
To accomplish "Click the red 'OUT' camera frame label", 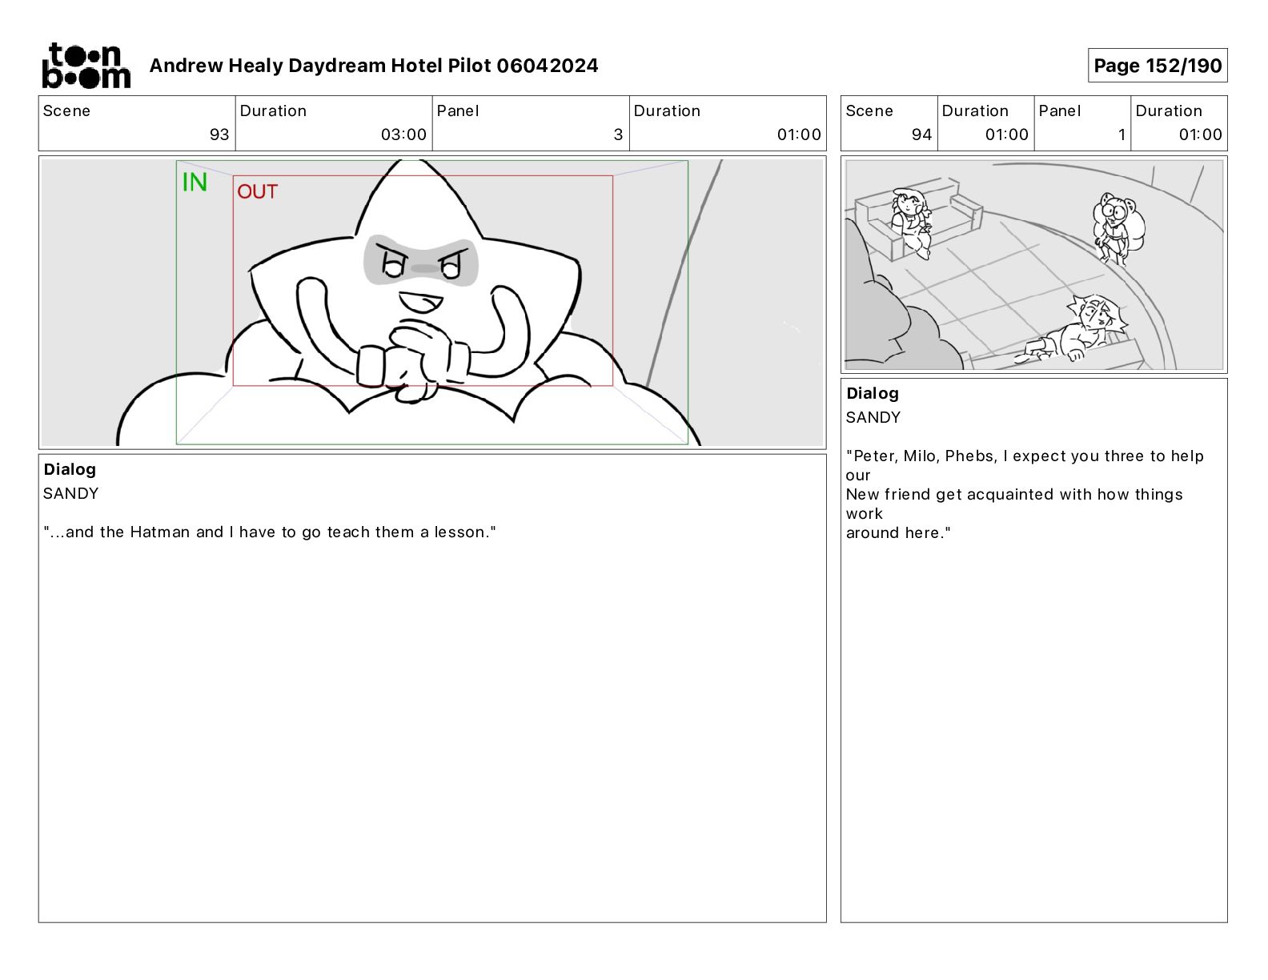I will 257,192.
